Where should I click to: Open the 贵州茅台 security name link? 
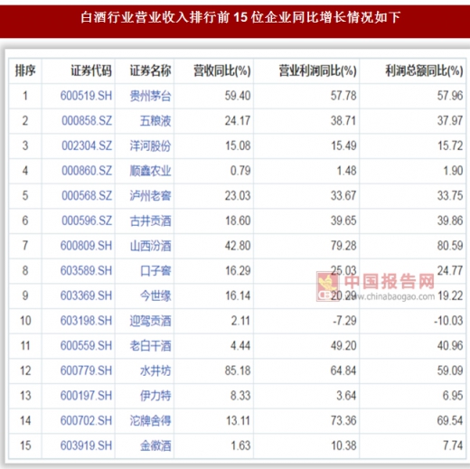[x=150, y=96]
